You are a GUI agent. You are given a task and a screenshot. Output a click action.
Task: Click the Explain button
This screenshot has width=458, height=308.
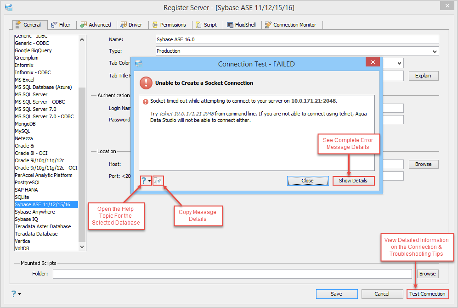point(424,76)
